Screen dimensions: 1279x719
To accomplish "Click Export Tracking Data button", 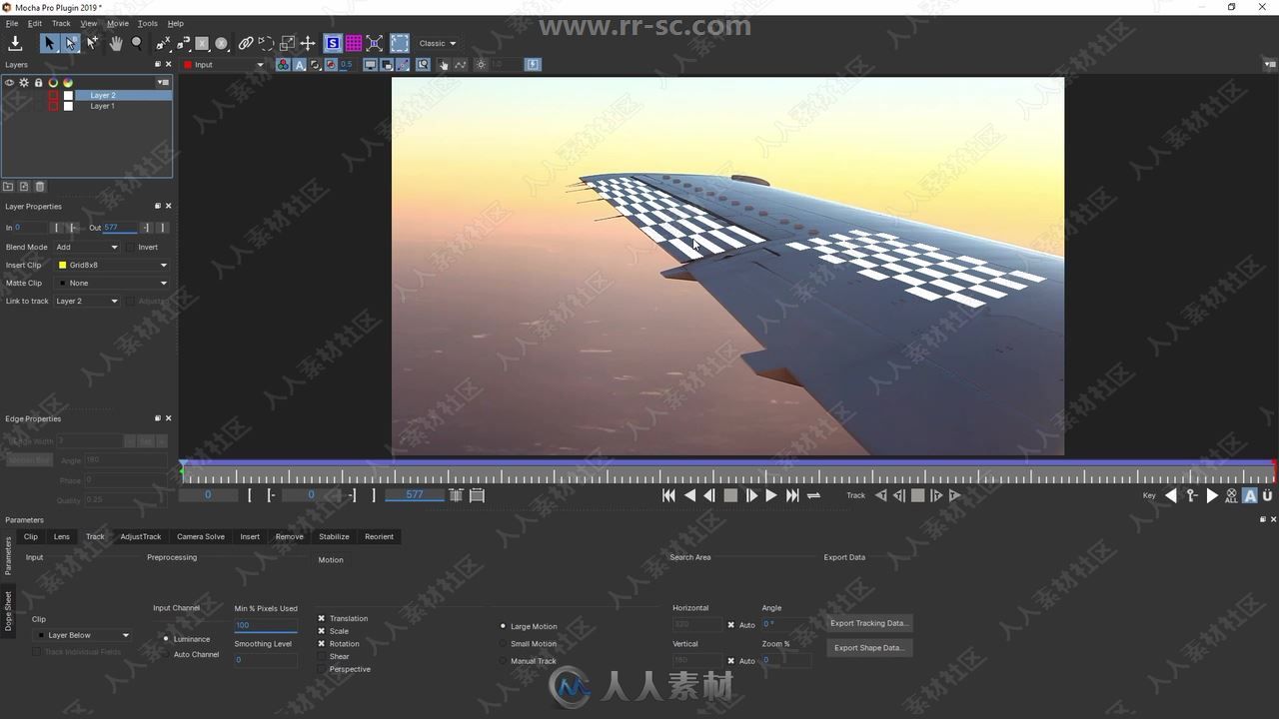I will coord(869,623).
